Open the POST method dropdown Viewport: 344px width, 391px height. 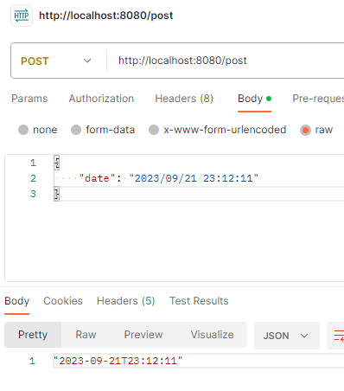[x=56, y=61]
